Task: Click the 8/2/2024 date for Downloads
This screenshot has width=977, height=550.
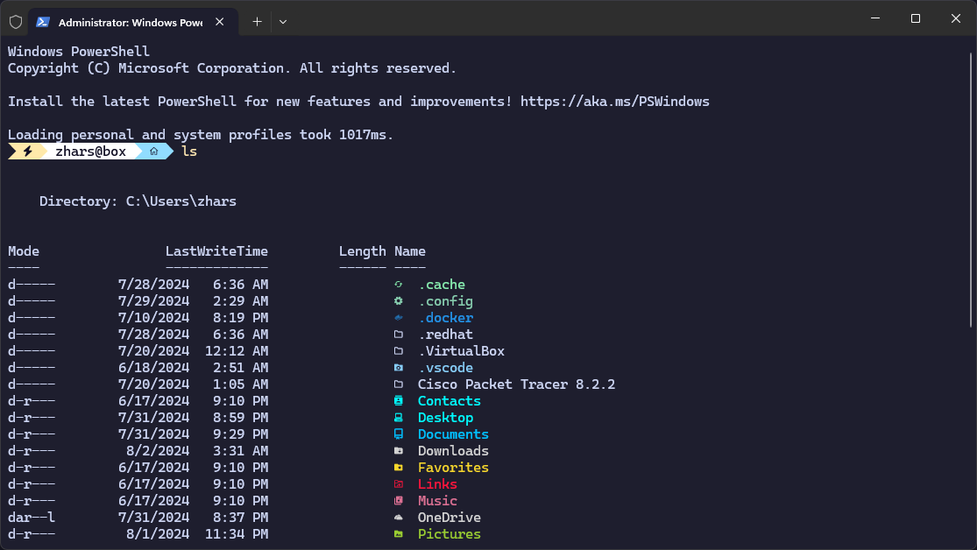Action: pyautogui.click(x=158, y=451)
